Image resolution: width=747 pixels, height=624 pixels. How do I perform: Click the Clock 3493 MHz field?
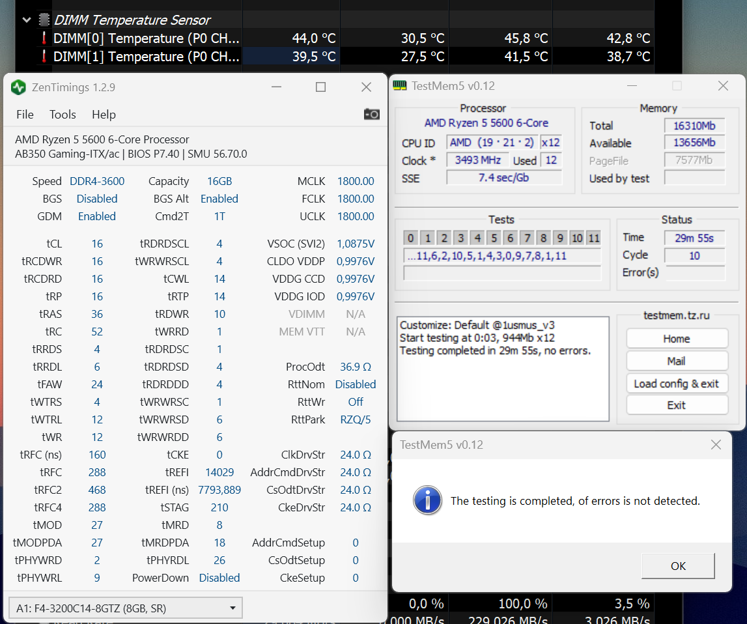tap(477, 160)
